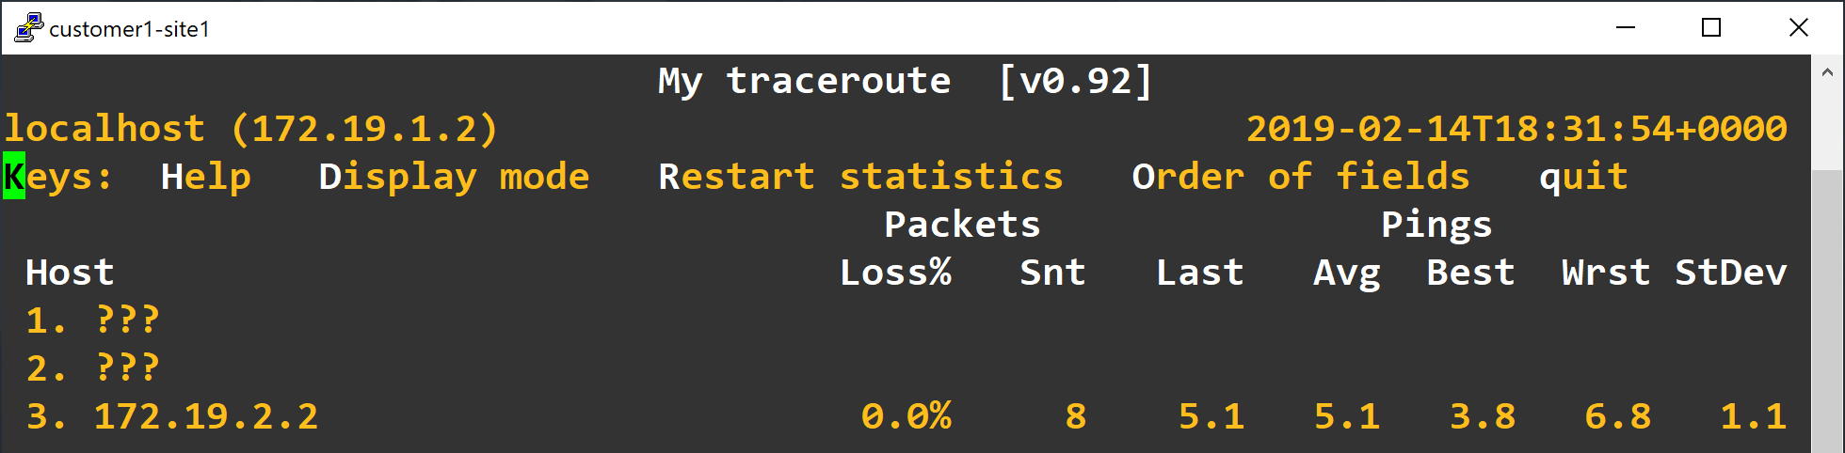Close the customer1-site1 terminal window
1845x453 pixels.
[x=1798, y=28]
